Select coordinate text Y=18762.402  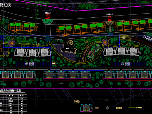pyautogui.click(x=40, y=5)
